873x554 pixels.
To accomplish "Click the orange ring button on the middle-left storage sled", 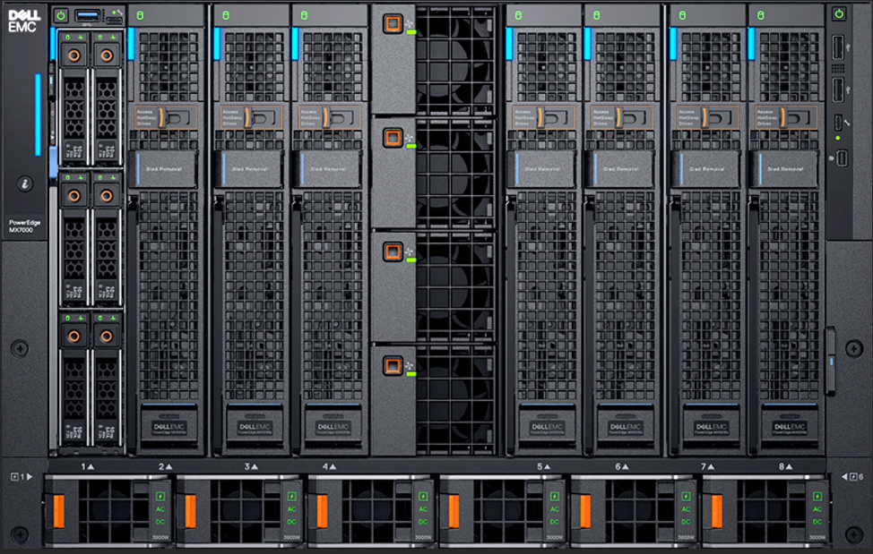I will point(74,195).
